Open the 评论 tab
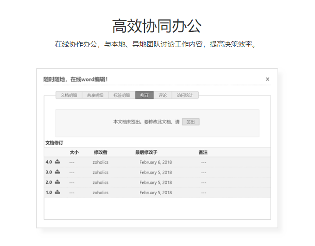 (x=163, y=95)
